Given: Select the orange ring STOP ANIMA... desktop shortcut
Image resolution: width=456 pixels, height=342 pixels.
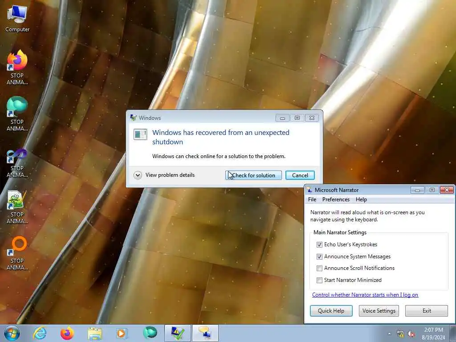Looking at the screenshot, I should [17, 253].
